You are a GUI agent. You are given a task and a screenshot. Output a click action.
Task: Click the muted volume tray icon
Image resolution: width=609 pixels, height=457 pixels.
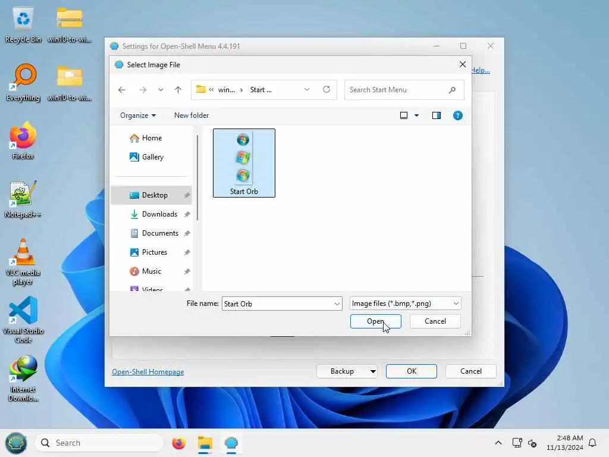[532, 443]
